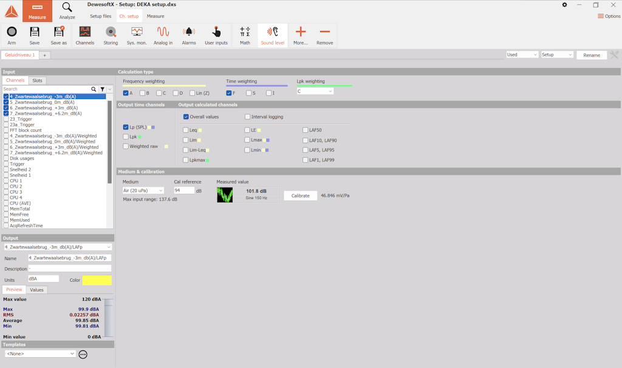Open the User inputs module
Viewport: 622px width, 368px height.
216,32
